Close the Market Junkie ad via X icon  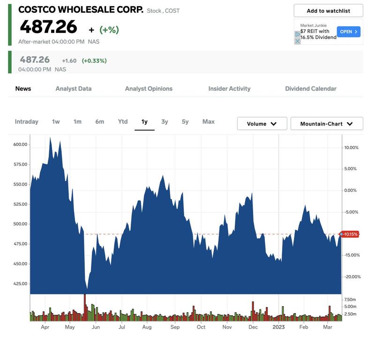tap(297, 41)
